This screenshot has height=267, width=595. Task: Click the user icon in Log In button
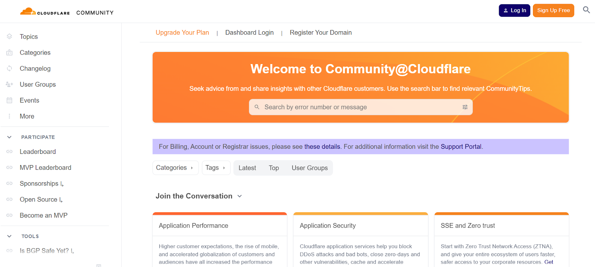506,10
